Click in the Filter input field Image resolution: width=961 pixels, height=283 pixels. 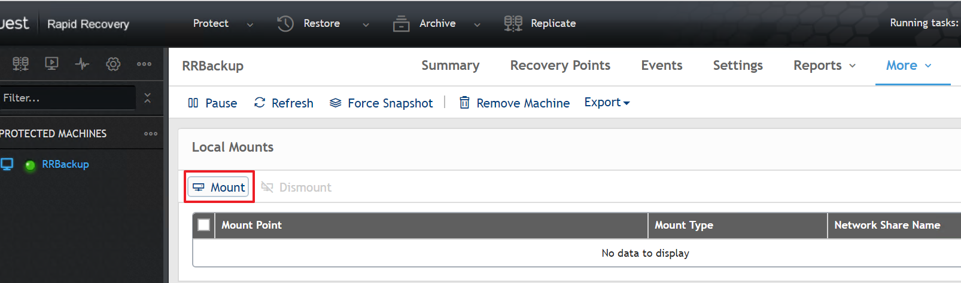coord(67,98)
